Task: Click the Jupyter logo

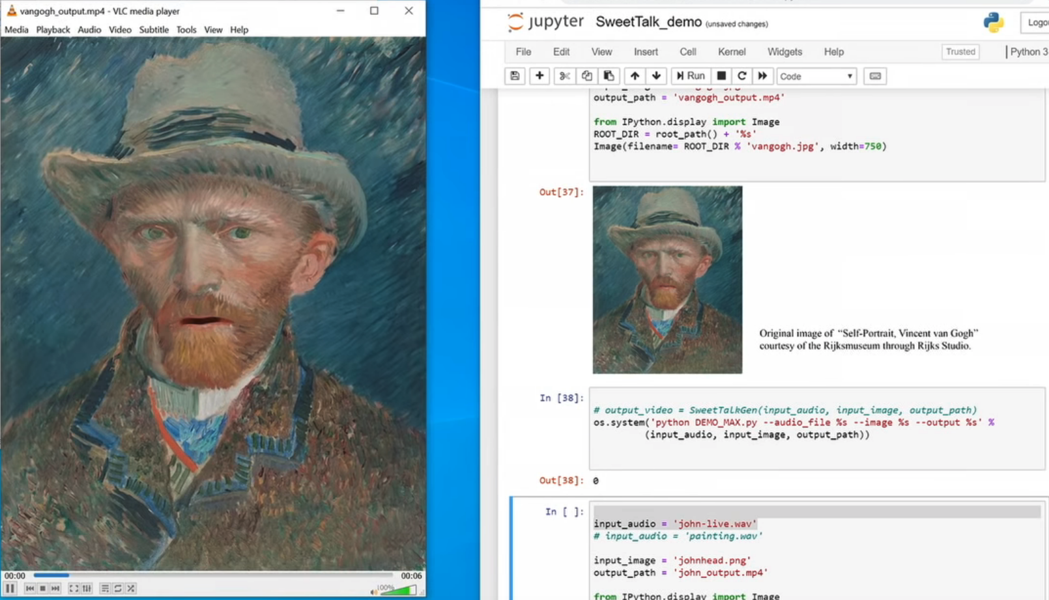Action: [x=545, y=22]
